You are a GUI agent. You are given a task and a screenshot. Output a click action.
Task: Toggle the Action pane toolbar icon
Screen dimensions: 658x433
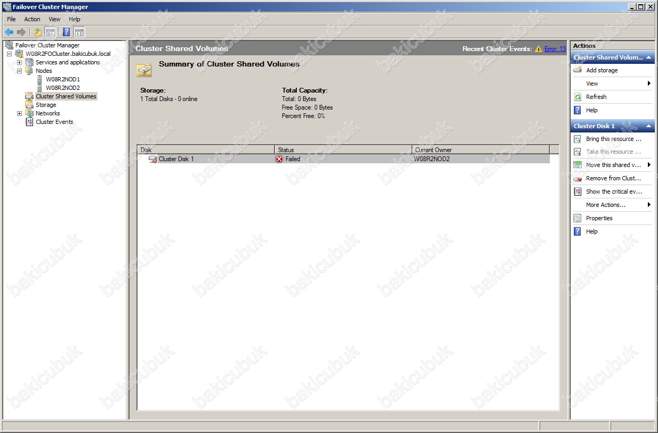tap(79, 32)
